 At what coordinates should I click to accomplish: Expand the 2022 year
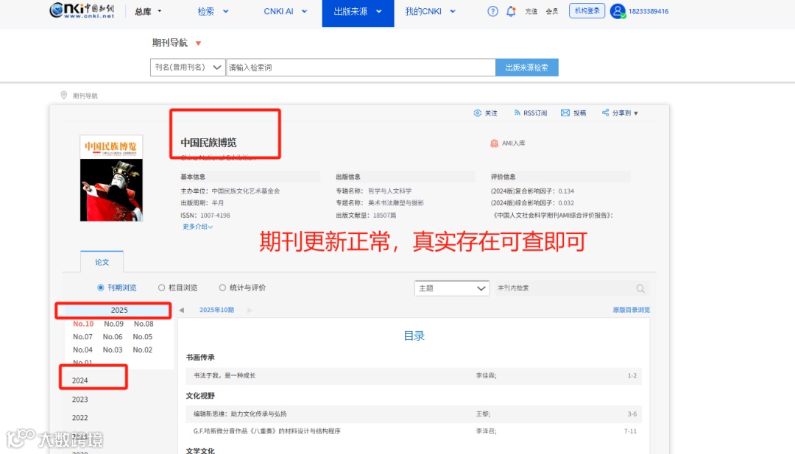(x=79, y=417)
